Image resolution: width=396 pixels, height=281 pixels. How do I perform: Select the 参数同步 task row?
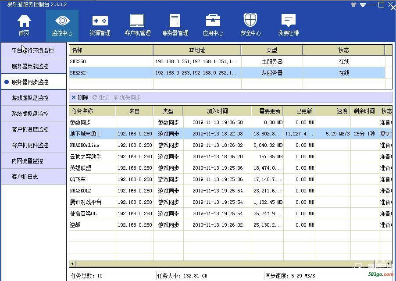point(230,122)
